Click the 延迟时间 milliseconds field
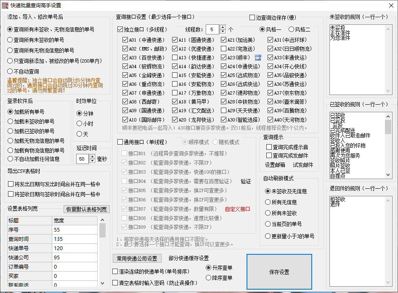 tap(82, 159)
